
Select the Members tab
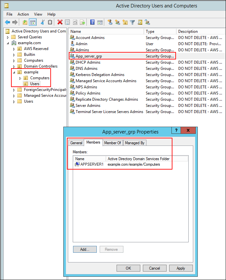tap(93, 142)
